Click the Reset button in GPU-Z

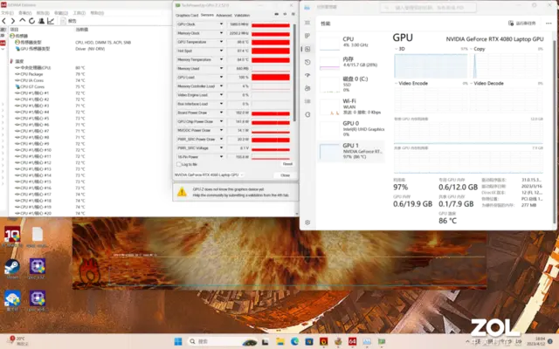coord(287,164)
